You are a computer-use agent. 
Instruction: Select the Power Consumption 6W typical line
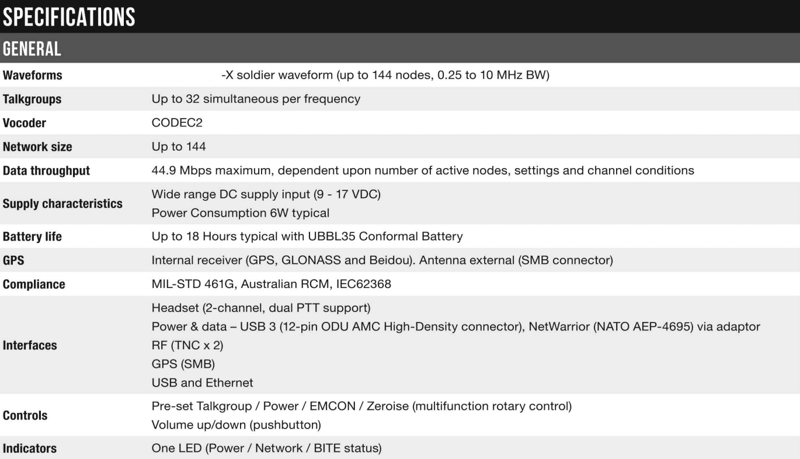click(240, 213)
